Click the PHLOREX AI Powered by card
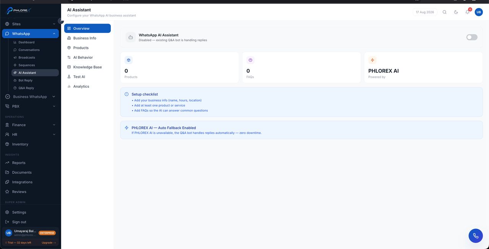The image size is (489, 249). (423, 67)
